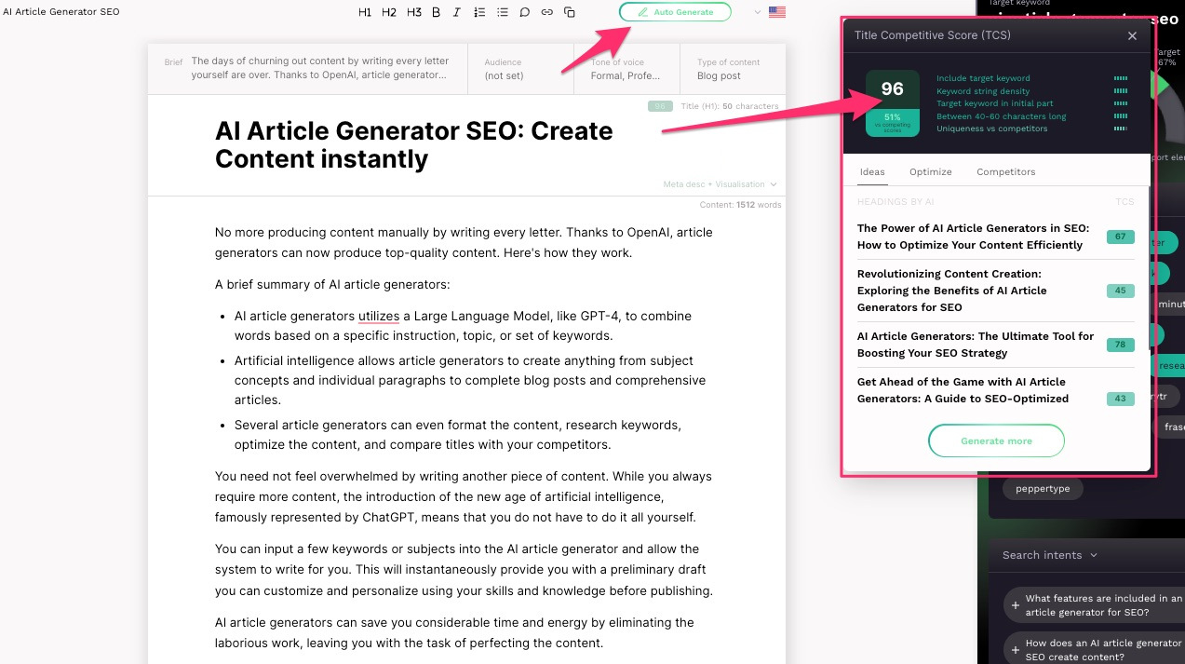Insert a bulleted list
Image resolution: width=1185 pixels, height=664 pixels.
[503, 12]
